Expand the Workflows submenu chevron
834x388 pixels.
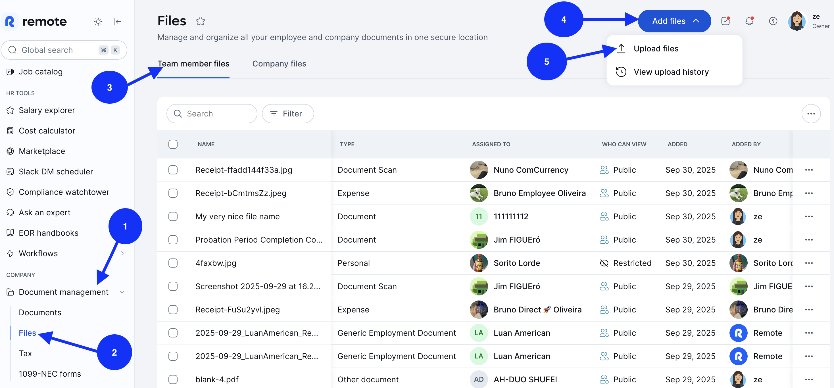point(122,253)
